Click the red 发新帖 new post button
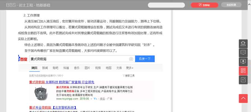 point(204,5)
